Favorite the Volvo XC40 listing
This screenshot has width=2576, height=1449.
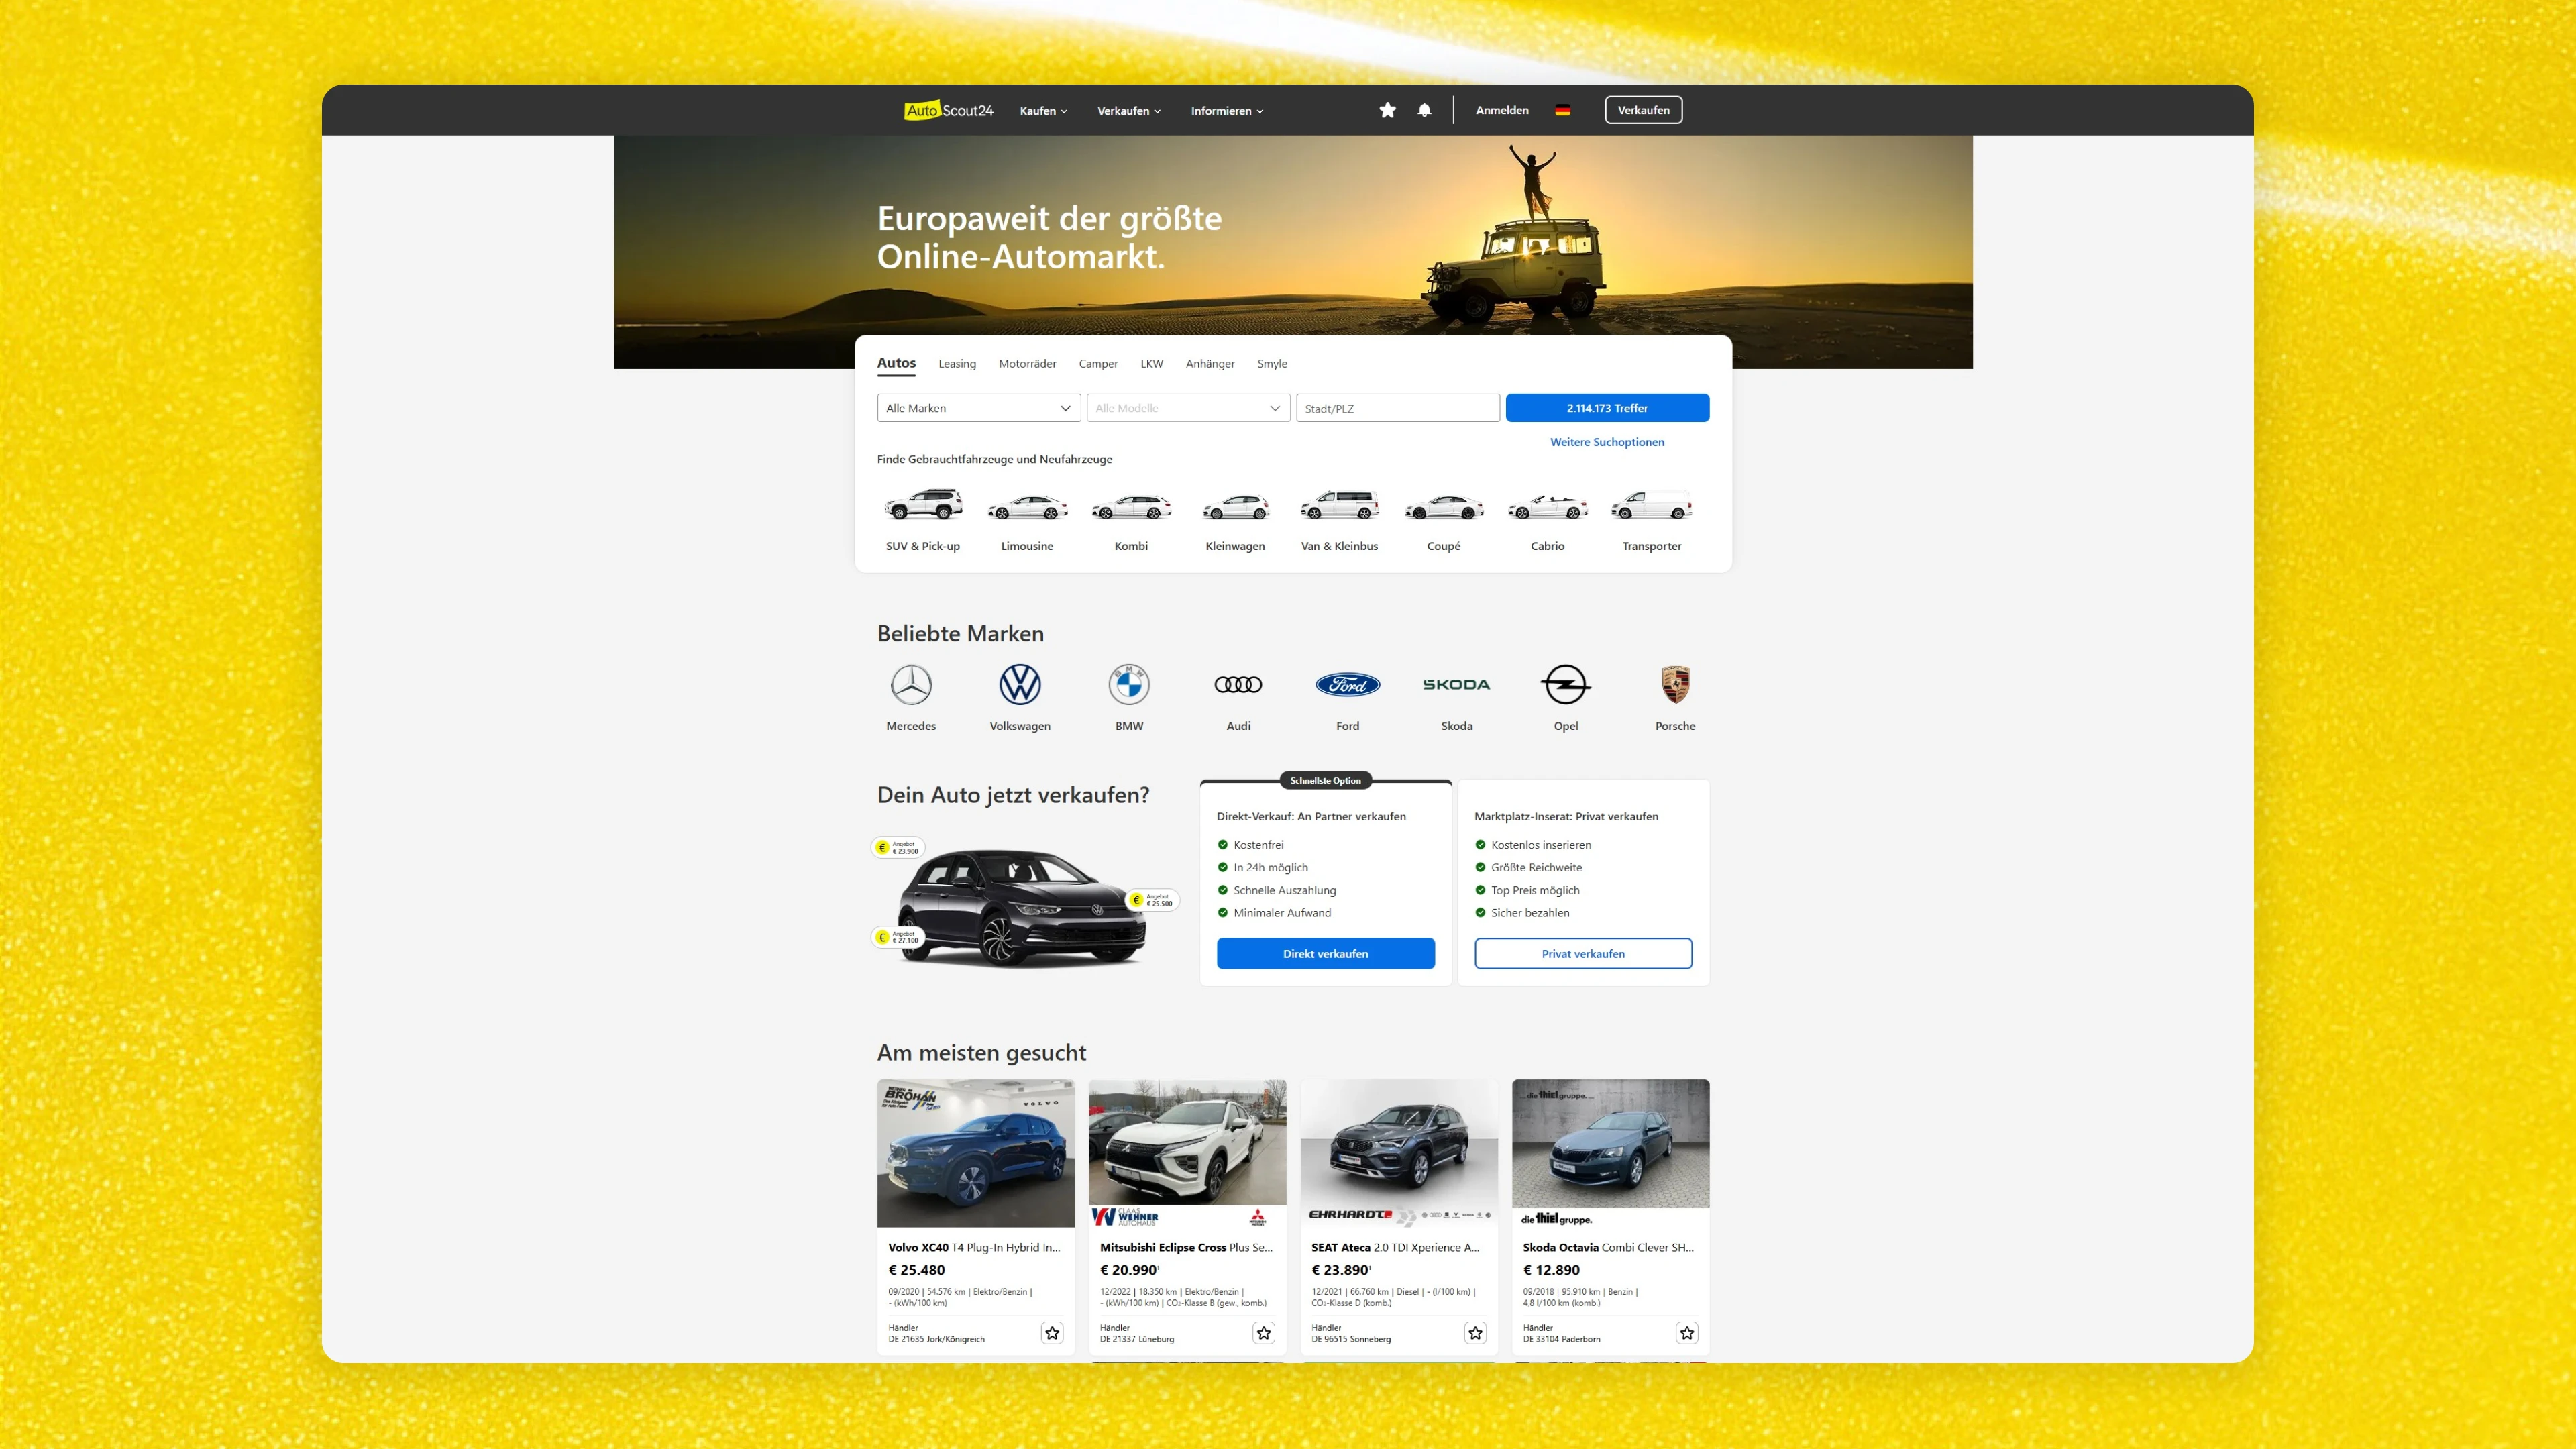[1052, 1332]
